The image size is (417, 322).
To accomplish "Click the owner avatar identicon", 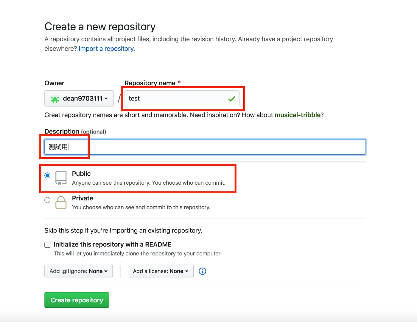I will click(55, 99).
